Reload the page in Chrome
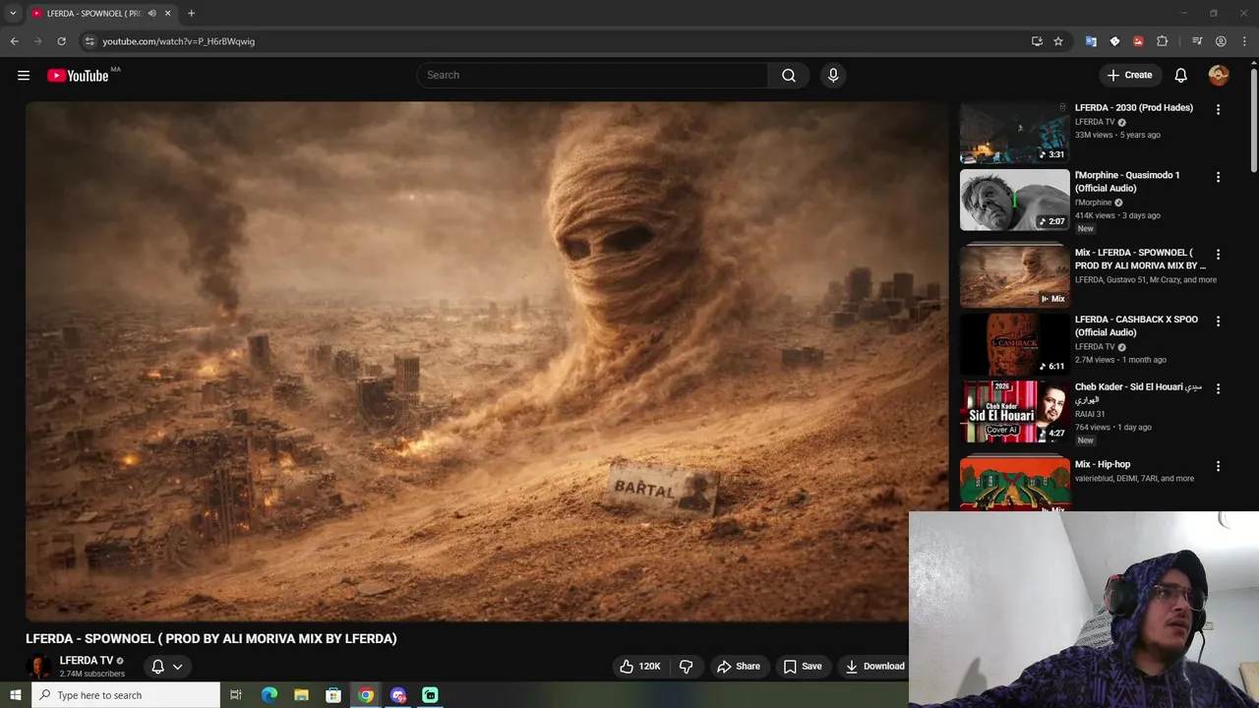Screen dimensions: 1259x708 [61, 41]
